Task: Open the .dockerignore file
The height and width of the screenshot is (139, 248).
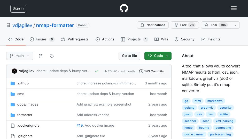Action: click(x=28, y=126)
